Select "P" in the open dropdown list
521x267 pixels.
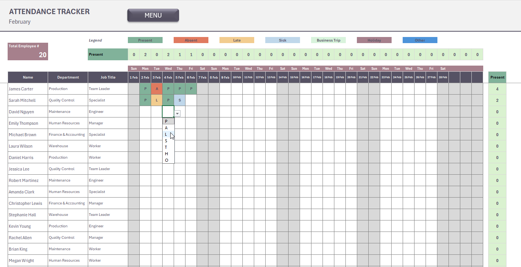[x=168, y=121]
